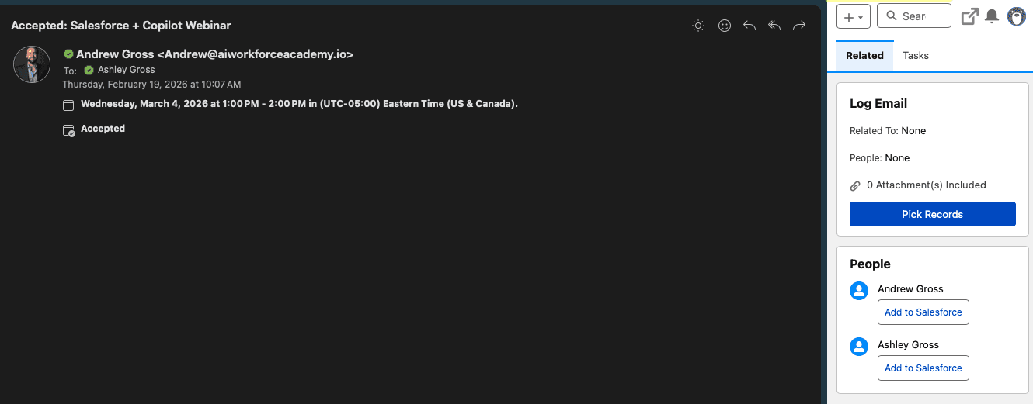This screenshot has width=1033, height=404.
Task: Click the Accepted response calendar icon
Action: tap(68, 130)
